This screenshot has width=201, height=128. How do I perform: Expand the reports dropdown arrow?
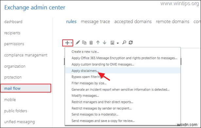(118, 43)
